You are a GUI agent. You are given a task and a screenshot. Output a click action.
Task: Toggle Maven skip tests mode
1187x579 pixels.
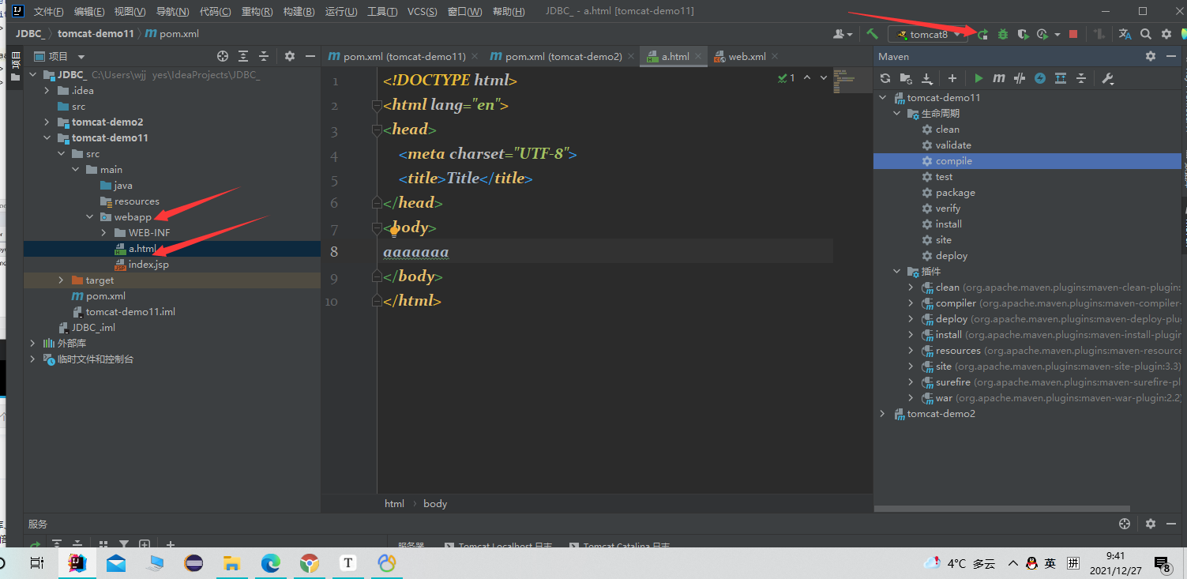coord(1040,78)
